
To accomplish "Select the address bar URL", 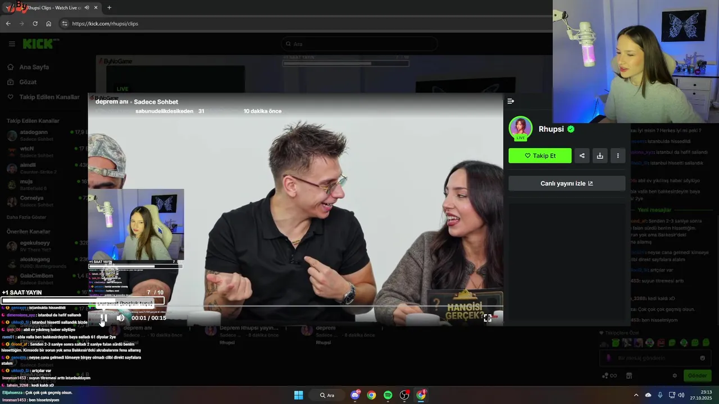I will (x=105, y=24).
